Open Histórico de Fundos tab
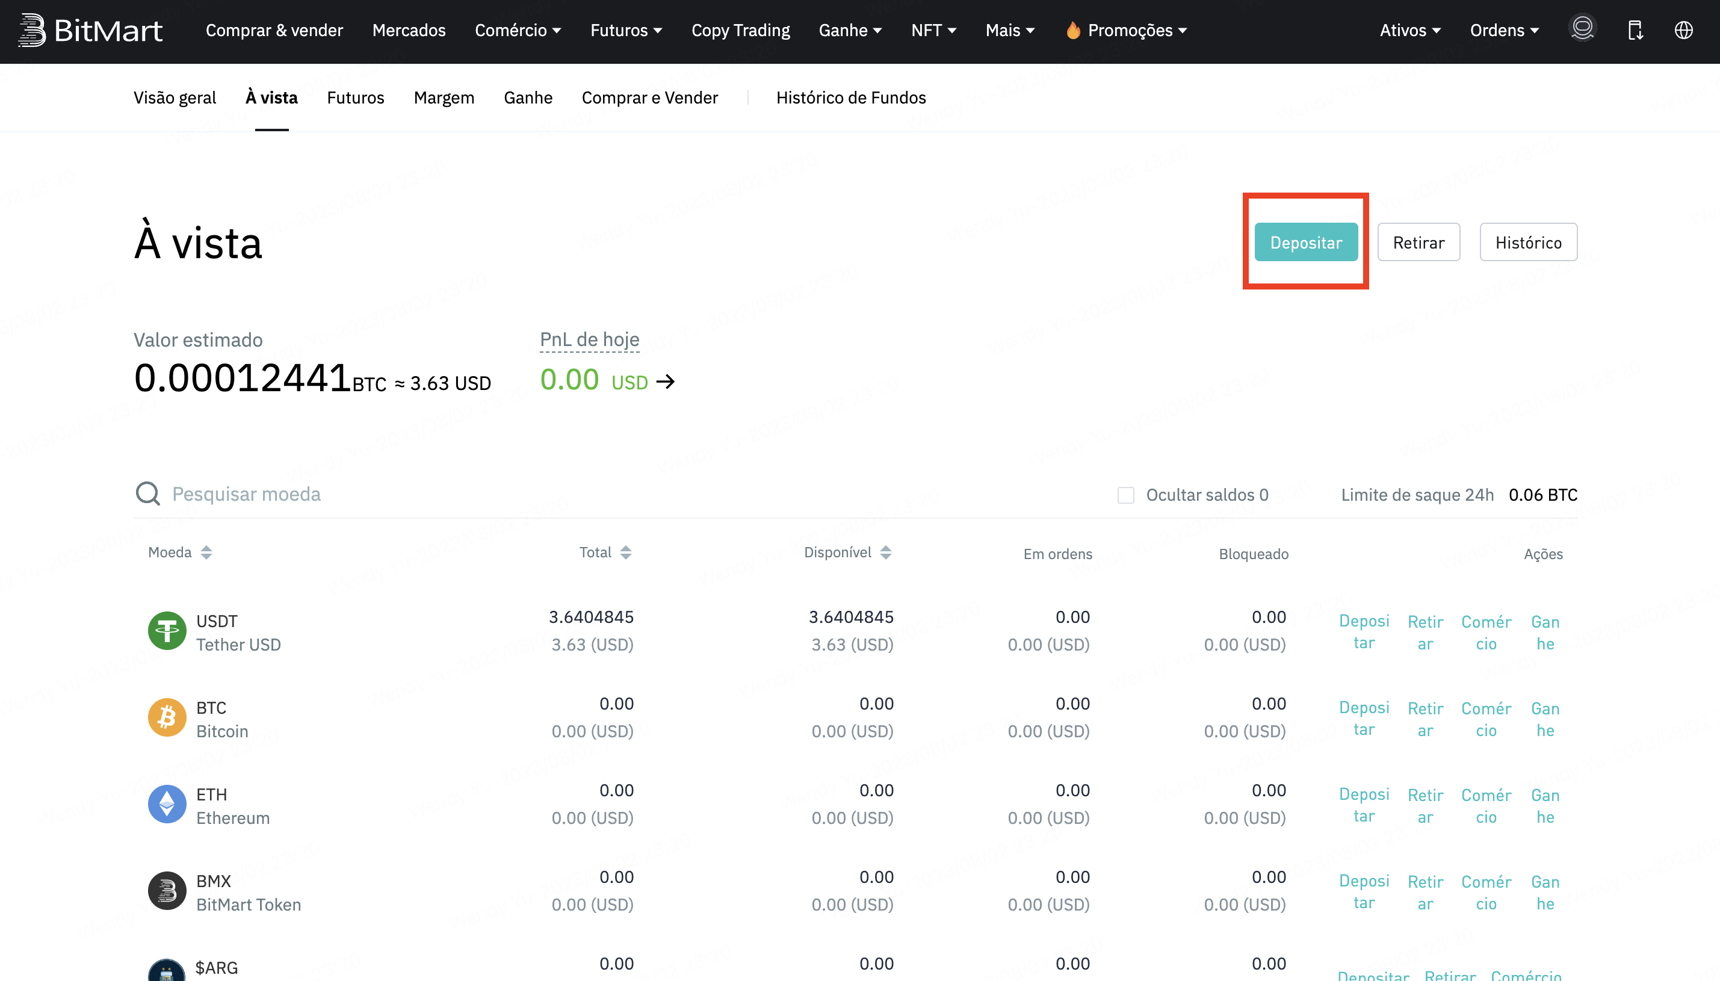 (851, 97)
